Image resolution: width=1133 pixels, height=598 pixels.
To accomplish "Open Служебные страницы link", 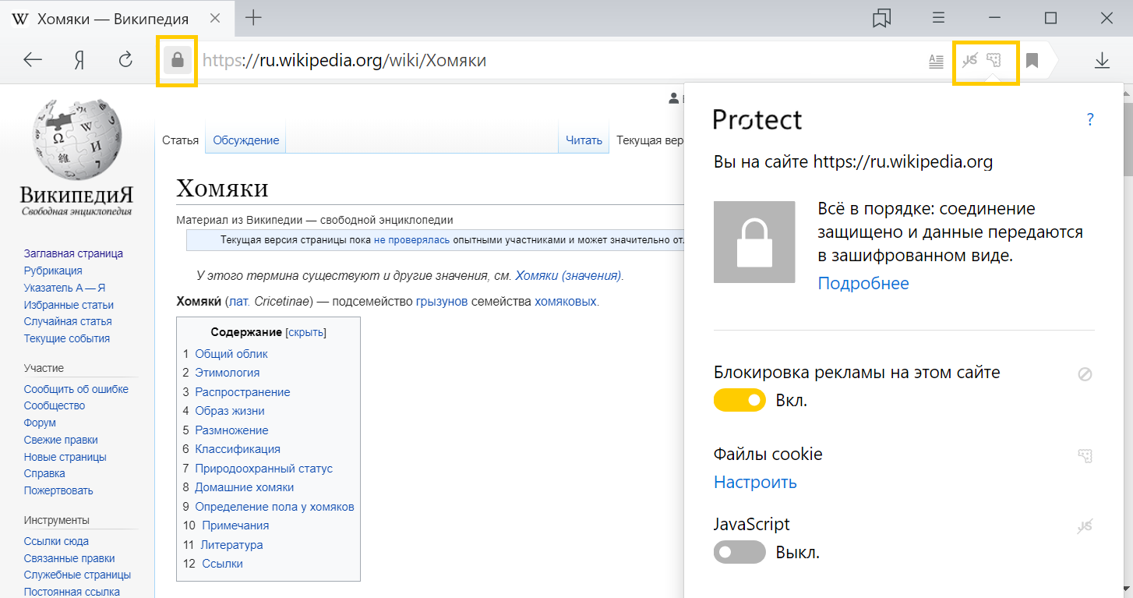I will 77,575.
